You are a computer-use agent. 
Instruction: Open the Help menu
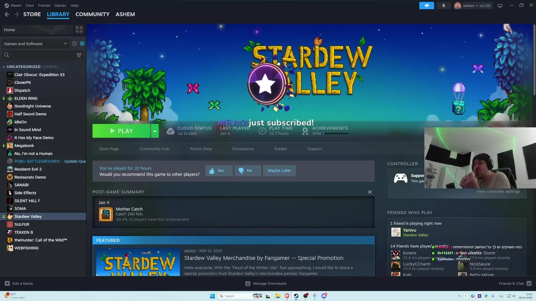(74, 5)
